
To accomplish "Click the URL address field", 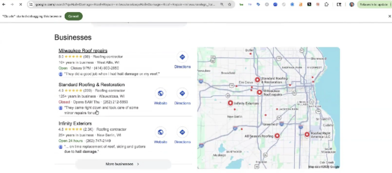I will [x=125, y=5].
